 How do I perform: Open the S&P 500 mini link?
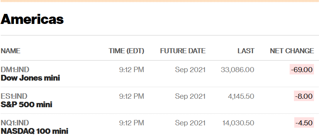point(26,105)
